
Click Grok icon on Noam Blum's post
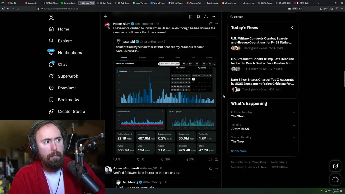(211, 24)
